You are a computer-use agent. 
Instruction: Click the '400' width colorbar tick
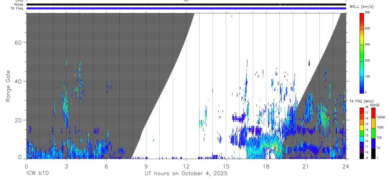(367, 28)
